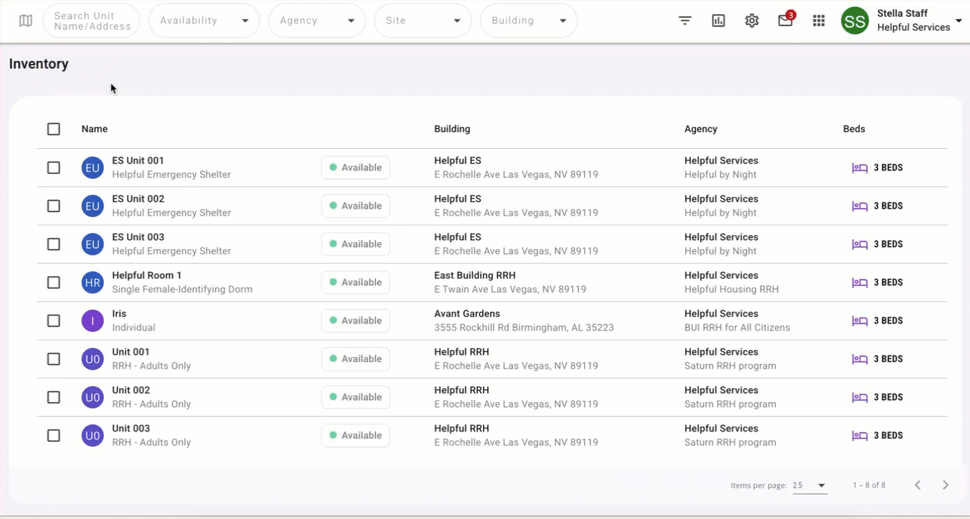Click the Name column header
The height and width of the screenshot is (519, 970).
[95, 129]
